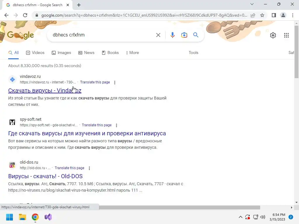This screenshot has width=299, height=224.
Task: Go back to the previous page
Action: (6, 15)
